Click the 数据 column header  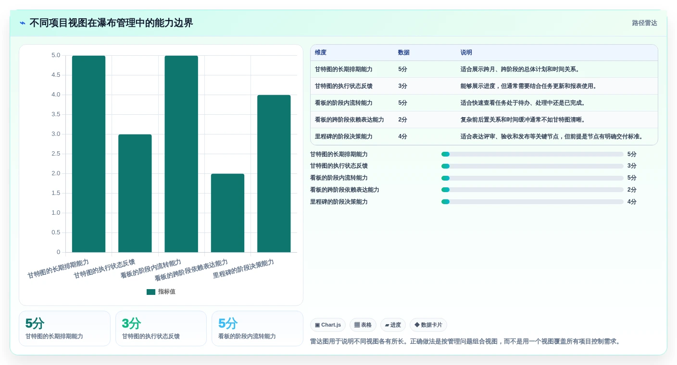[404, 53]
